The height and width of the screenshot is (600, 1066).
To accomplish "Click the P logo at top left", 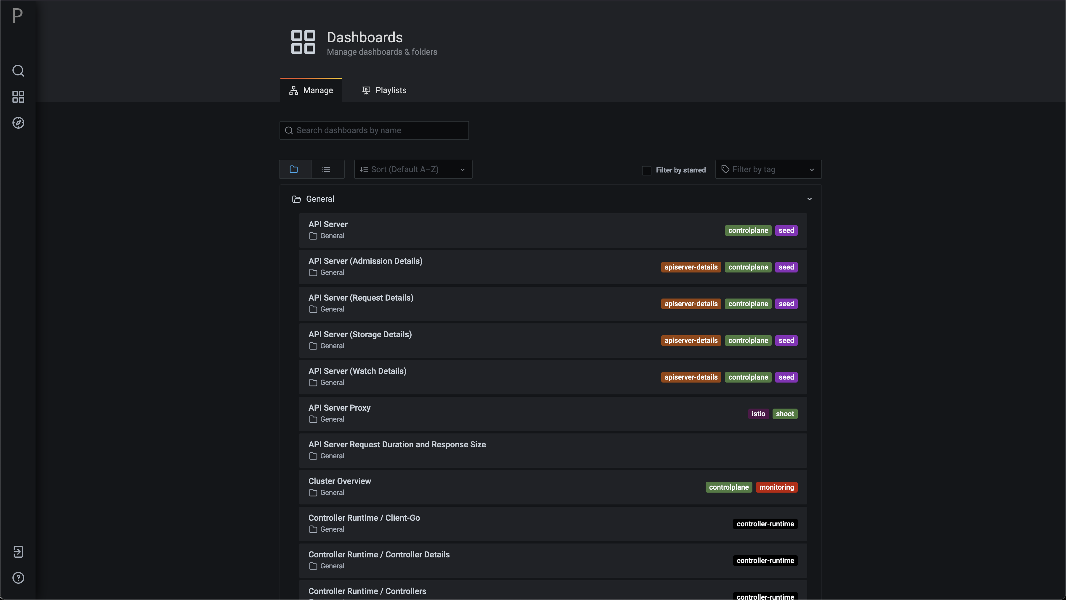I will click(17, 16).
